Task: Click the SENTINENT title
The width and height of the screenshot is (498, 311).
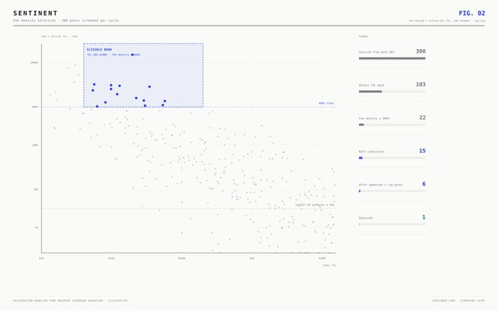Action: pos(35,13)
